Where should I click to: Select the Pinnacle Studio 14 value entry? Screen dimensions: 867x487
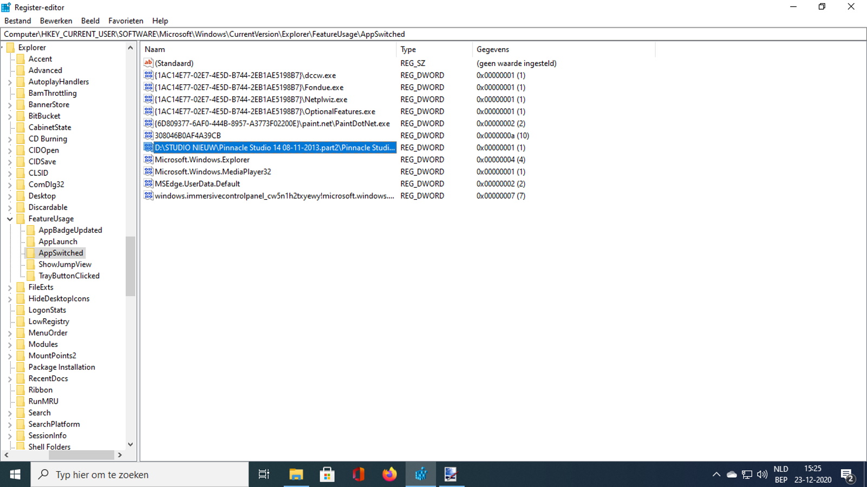(x=275, y=147)
